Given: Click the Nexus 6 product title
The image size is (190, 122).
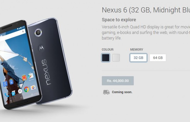Looking at the screenshot, I should click(x=146, y=10).
